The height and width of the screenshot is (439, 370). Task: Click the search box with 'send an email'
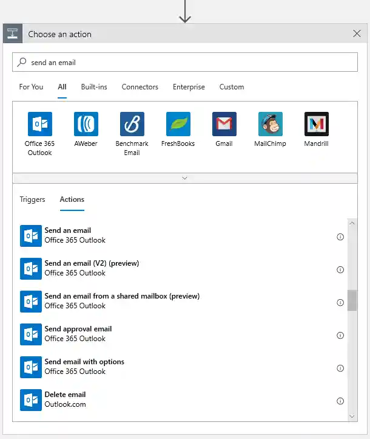(184, 62)
